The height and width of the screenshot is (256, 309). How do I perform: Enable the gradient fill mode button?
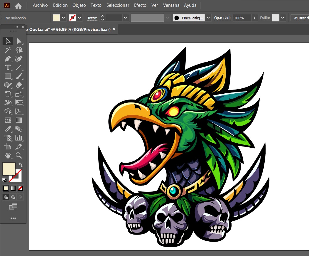click(13, 188)
